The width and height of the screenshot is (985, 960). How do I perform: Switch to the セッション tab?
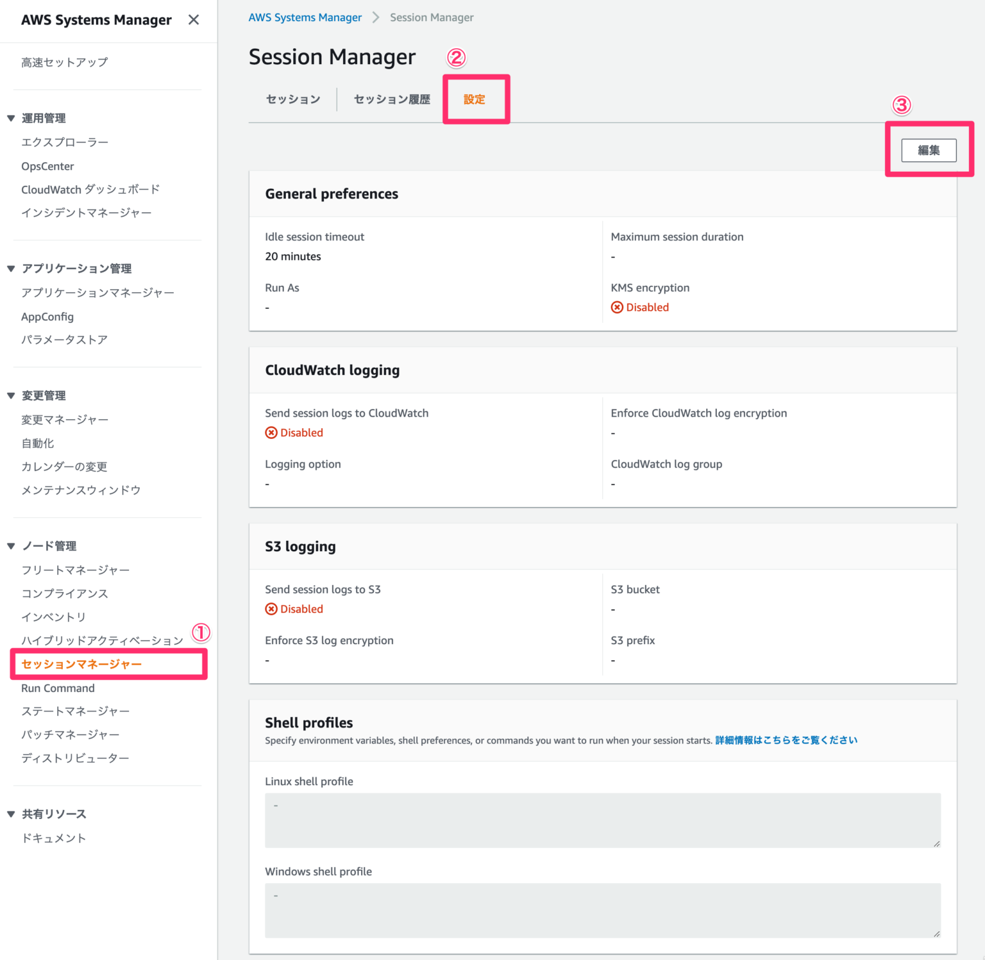tap(292, 99)
